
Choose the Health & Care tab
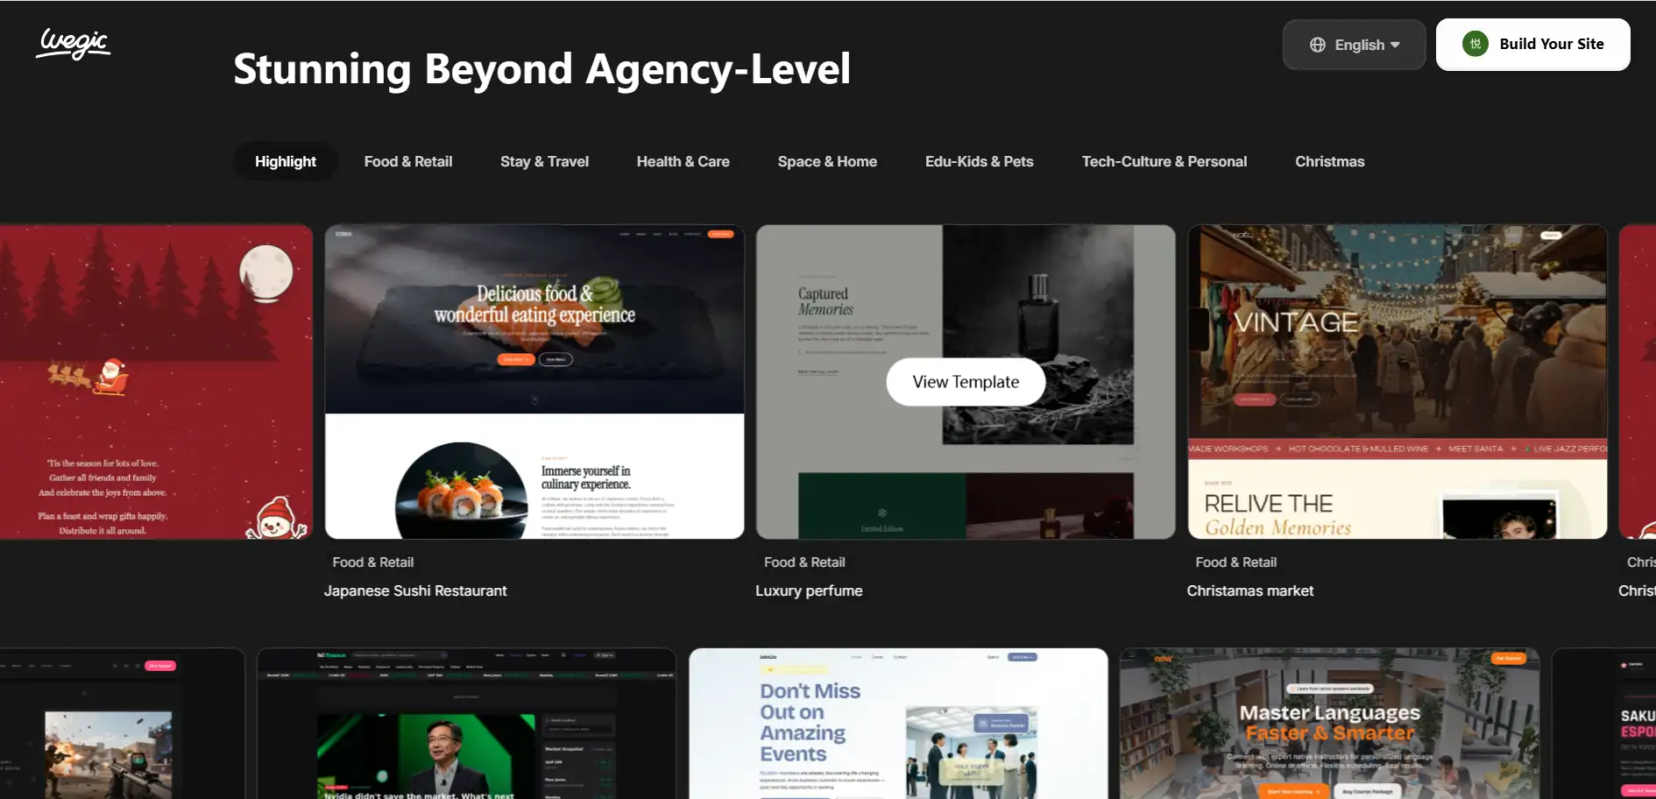(683, 161)
